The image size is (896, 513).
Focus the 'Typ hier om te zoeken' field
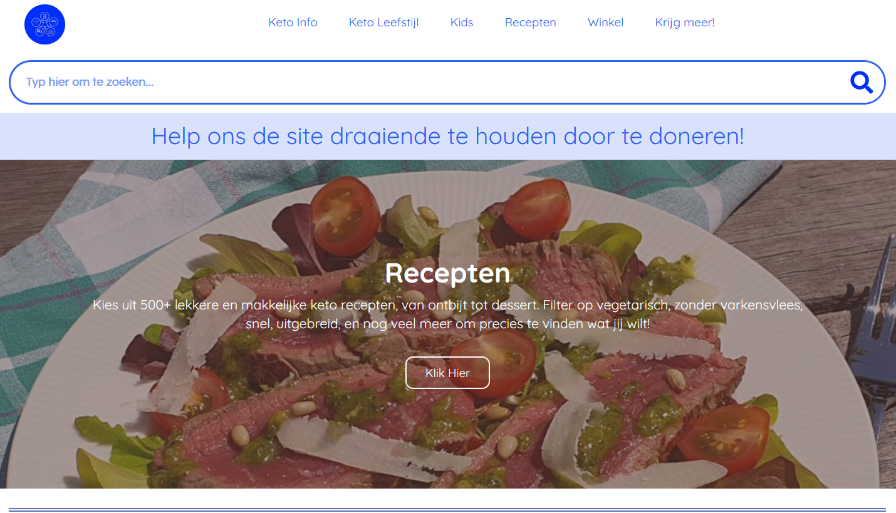click(x=426, y=82)
